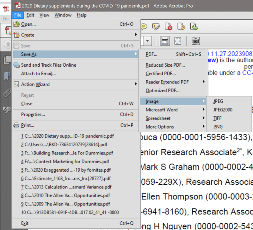
Task: Select Optimized PDF option
Action: (173, 90)
